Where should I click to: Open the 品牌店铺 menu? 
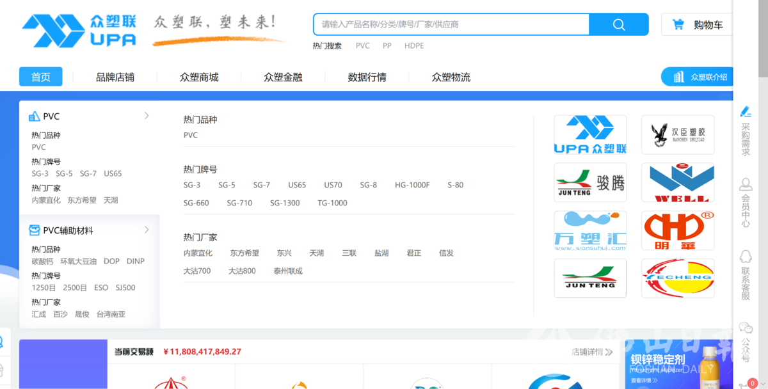(115, 77)
